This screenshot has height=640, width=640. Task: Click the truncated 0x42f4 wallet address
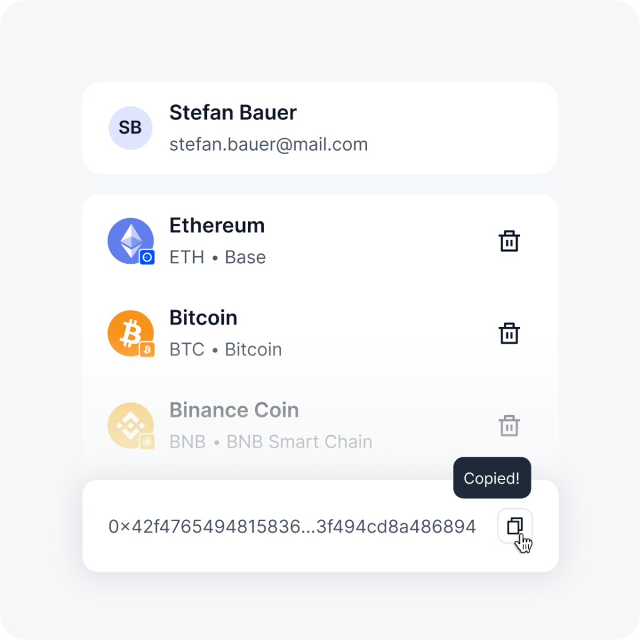point(292,526)
